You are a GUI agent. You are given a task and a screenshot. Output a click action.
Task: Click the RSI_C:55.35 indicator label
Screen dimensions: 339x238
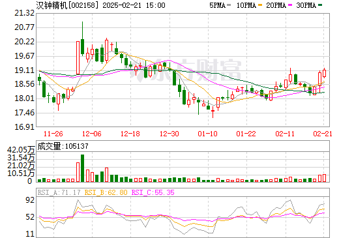153,192
